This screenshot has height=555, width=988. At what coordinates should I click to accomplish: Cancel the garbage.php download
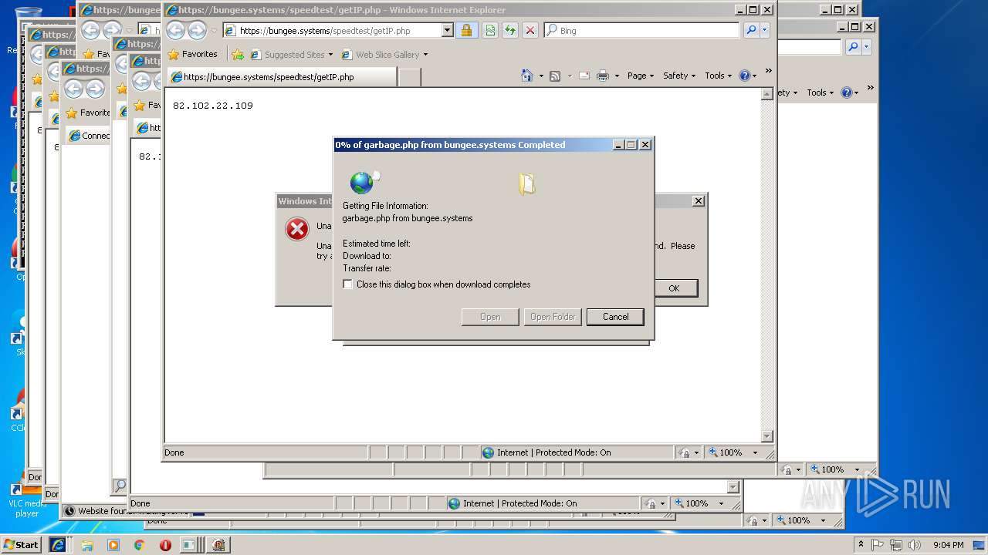615,317
